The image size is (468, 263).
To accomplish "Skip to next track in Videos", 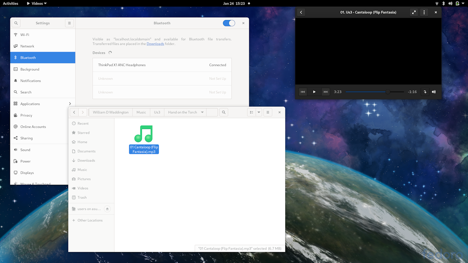I will point(325,92).
